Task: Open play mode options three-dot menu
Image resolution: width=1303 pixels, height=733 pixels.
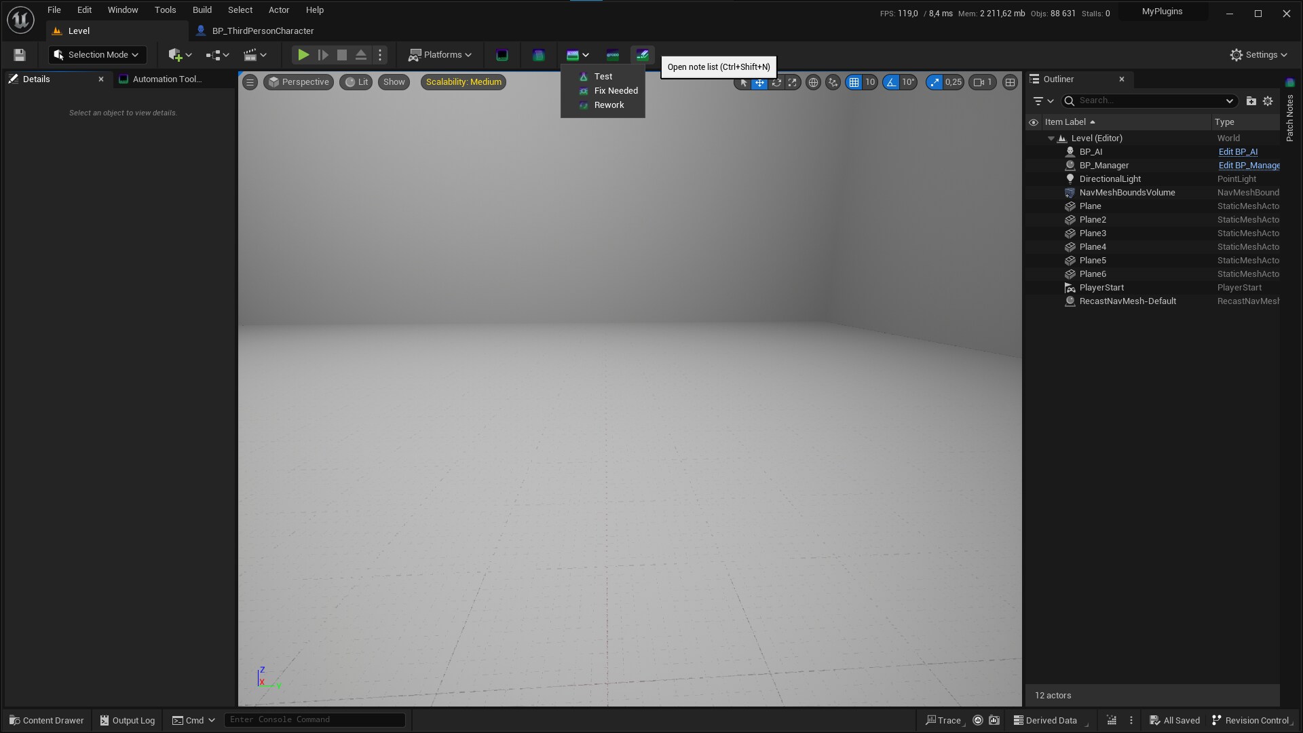Action: [380, 55]
